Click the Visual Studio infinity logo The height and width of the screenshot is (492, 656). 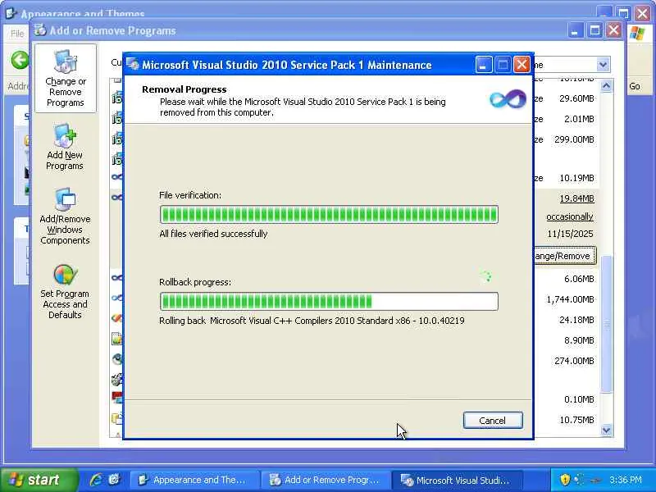[508, 99]
